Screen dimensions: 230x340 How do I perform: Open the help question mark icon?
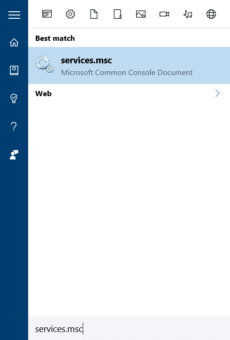pyautogui.click(x=14, y=127)
